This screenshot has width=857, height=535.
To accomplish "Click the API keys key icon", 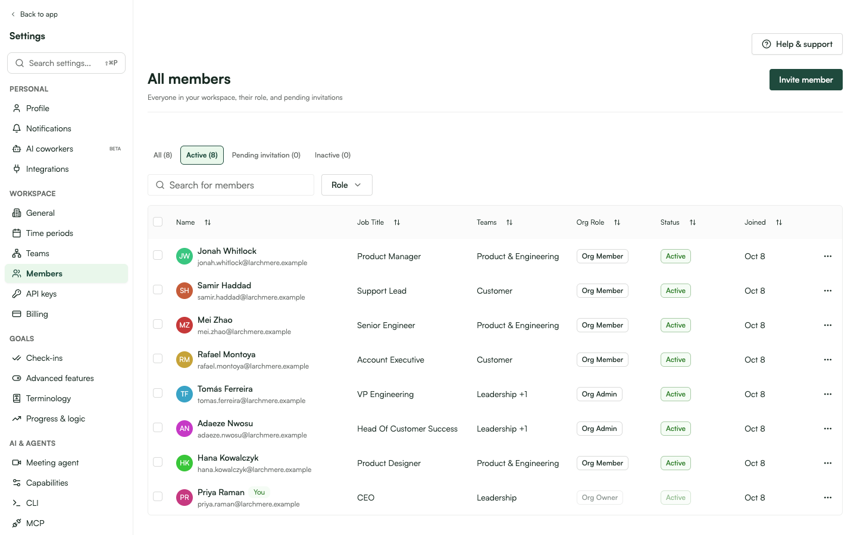I will (17, 294).
